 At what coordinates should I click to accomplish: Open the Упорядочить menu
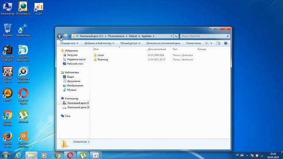point(69,43)
